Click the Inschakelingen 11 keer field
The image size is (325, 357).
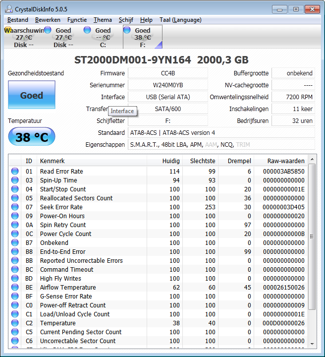coord(293,109)
